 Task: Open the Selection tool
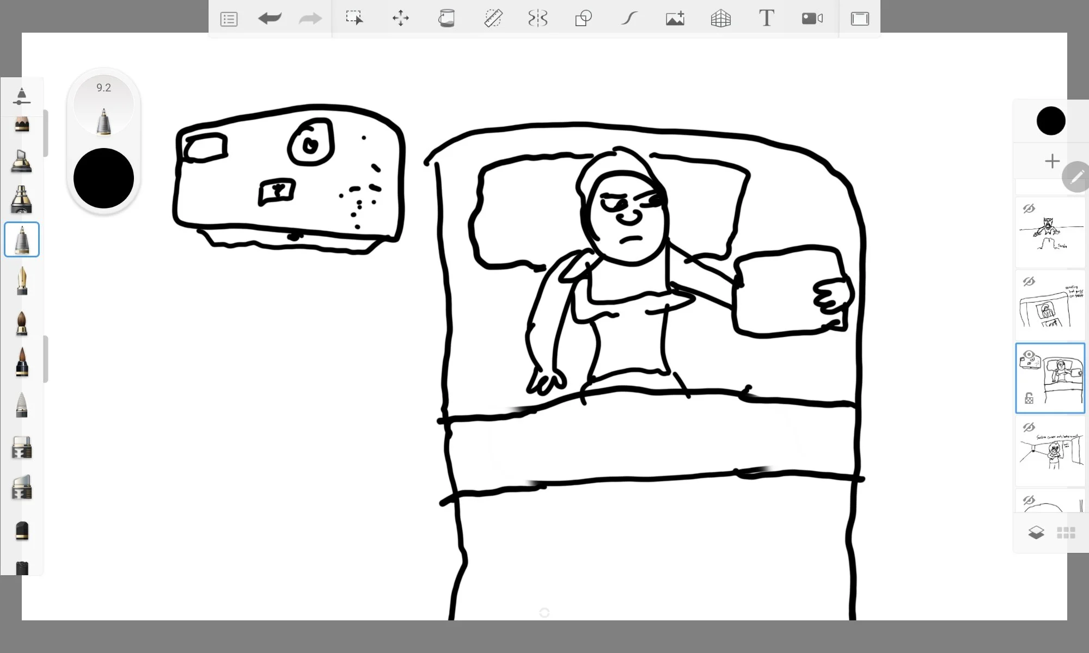pos(355,18)
